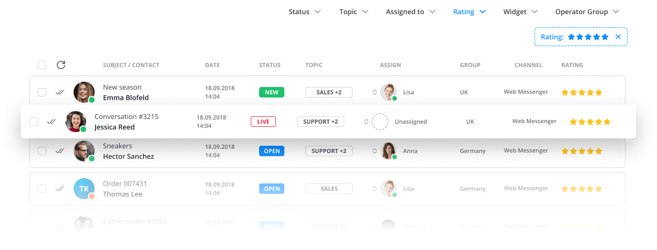The width and height of the screenshot is (657, 250).
Task: Click the LIVE status badge
Action: [263, 122]
